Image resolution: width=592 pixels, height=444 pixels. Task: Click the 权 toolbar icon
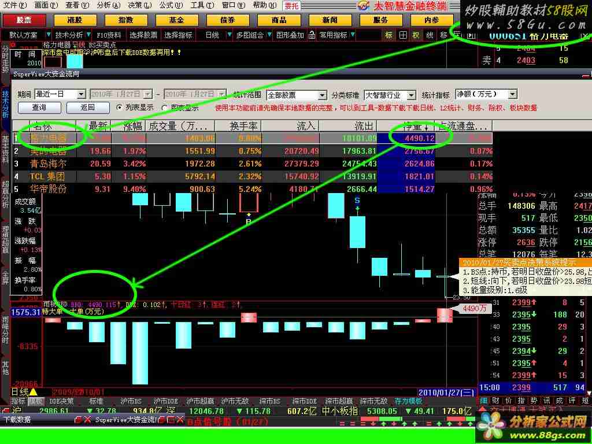416,35
